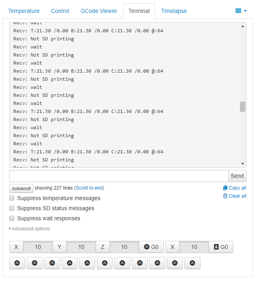The image size is (257, 282).
Task: Open the GCode Viewer tab
Action: pyautogui.click(x=99, y=11)
